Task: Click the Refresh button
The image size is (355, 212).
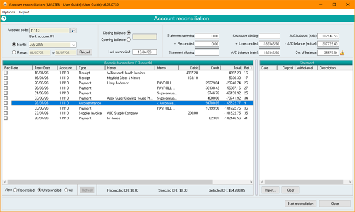Action: click(87, 190)
